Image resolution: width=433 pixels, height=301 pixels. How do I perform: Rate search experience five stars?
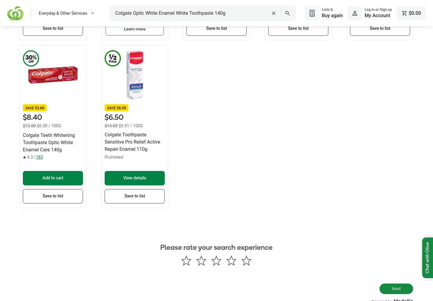[x=247, y=261]
